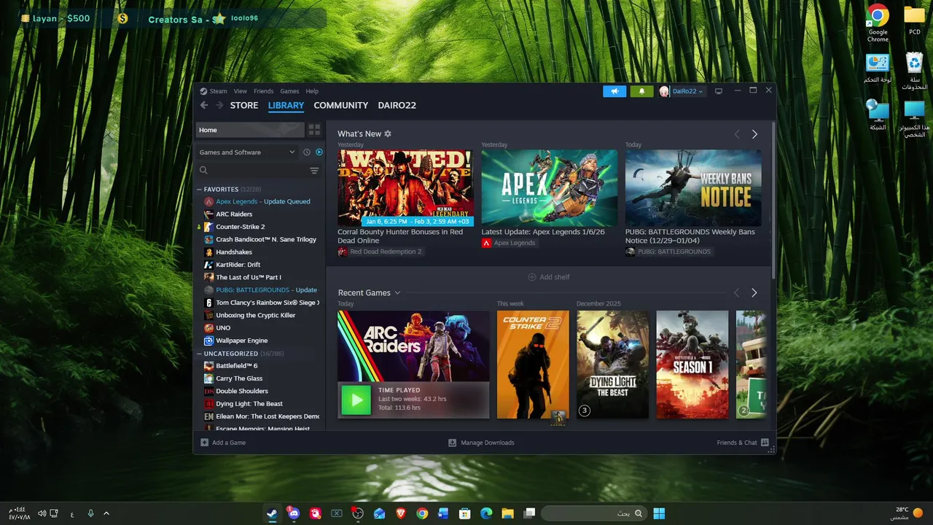Open Discord from the taskbar
This screenshot has width=933, height=525.
click(294, 513)
